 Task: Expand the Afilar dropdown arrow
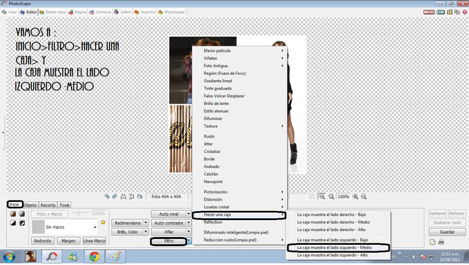point(188,232)
